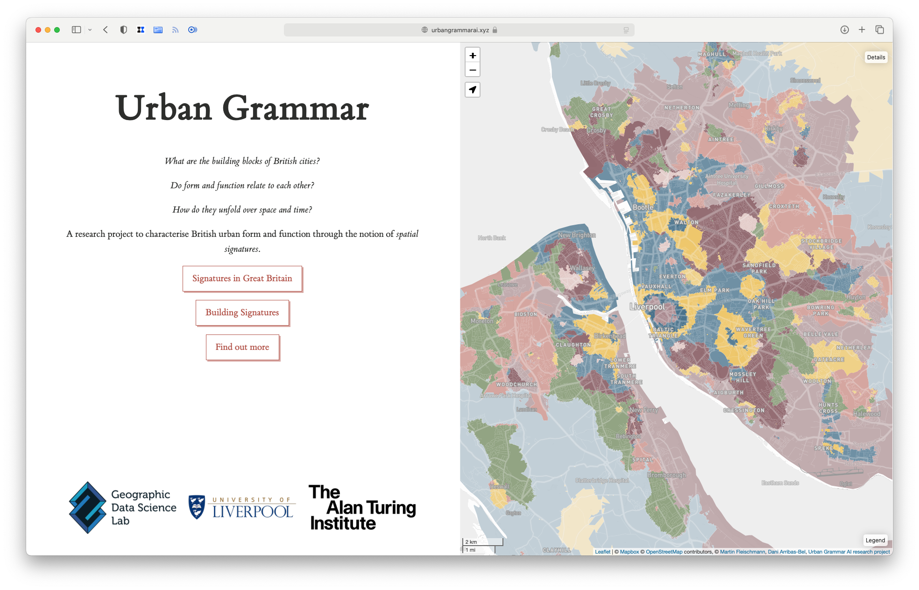This screenshot has width=919, height=590.
Task: Open Safari downloads list
Action: (x=844, y=30)
